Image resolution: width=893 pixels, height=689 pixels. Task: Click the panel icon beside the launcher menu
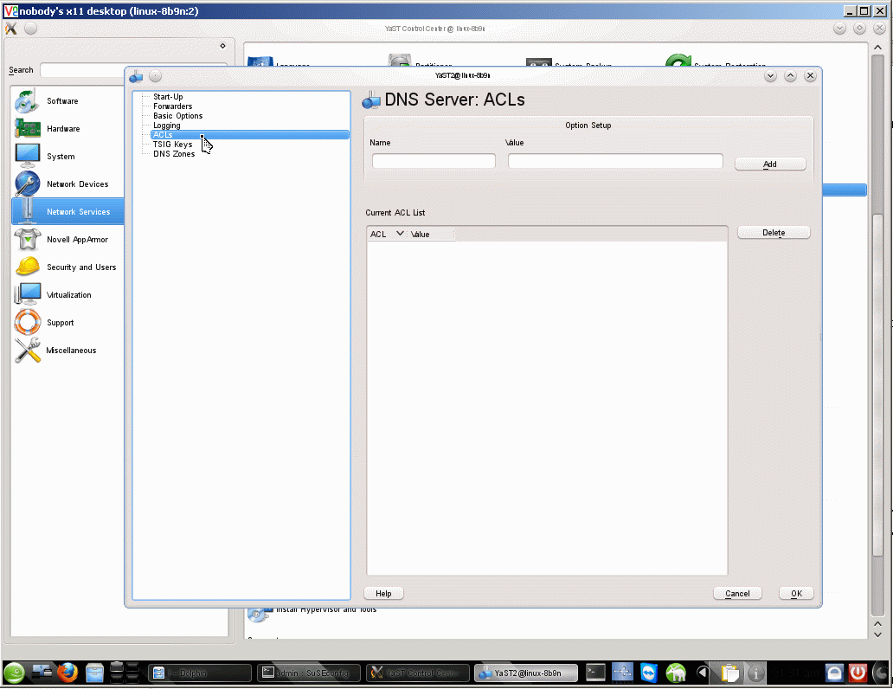[x=42, y=672]
